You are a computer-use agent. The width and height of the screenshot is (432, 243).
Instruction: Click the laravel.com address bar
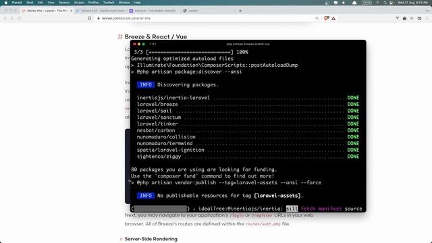click(207, 18)
